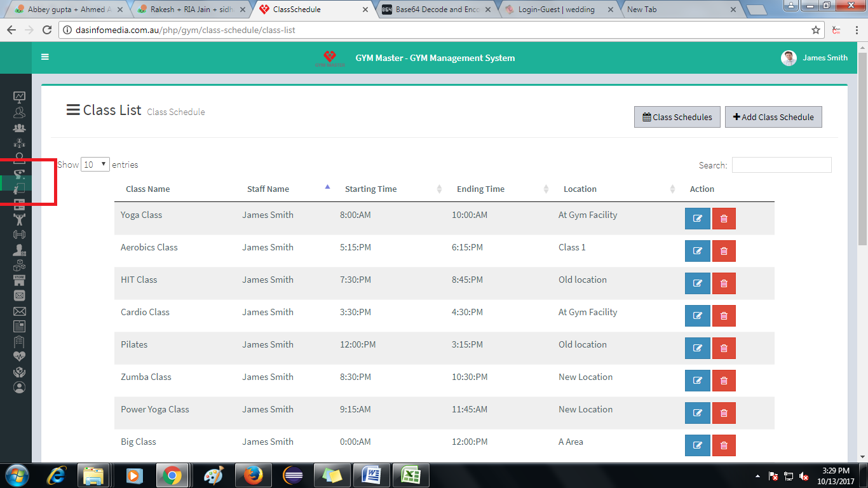
Task: Sort table by Starting Time column
Action: [x=391, y=189]
